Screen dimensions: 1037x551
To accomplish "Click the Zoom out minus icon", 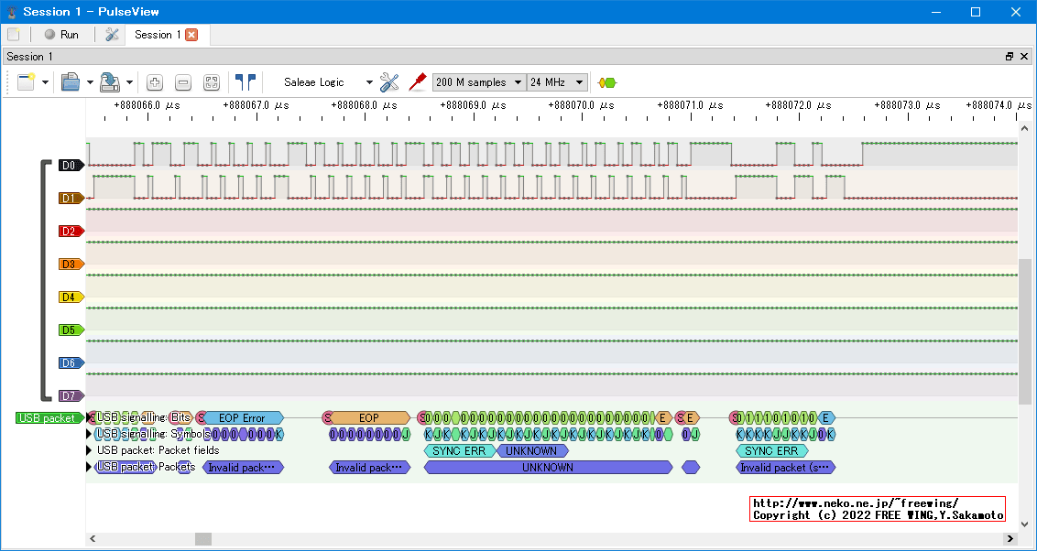I will (183, 82).
